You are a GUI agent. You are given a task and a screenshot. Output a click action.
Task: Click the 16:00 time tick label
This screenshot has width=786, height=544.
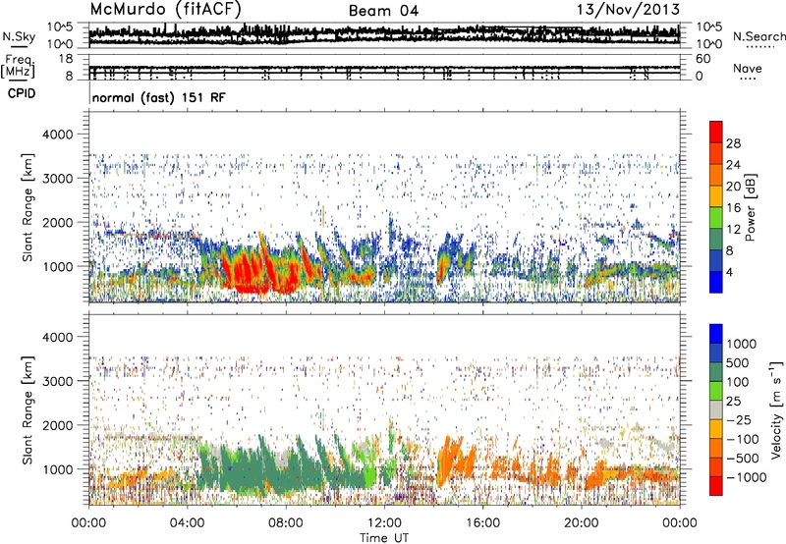482,523
